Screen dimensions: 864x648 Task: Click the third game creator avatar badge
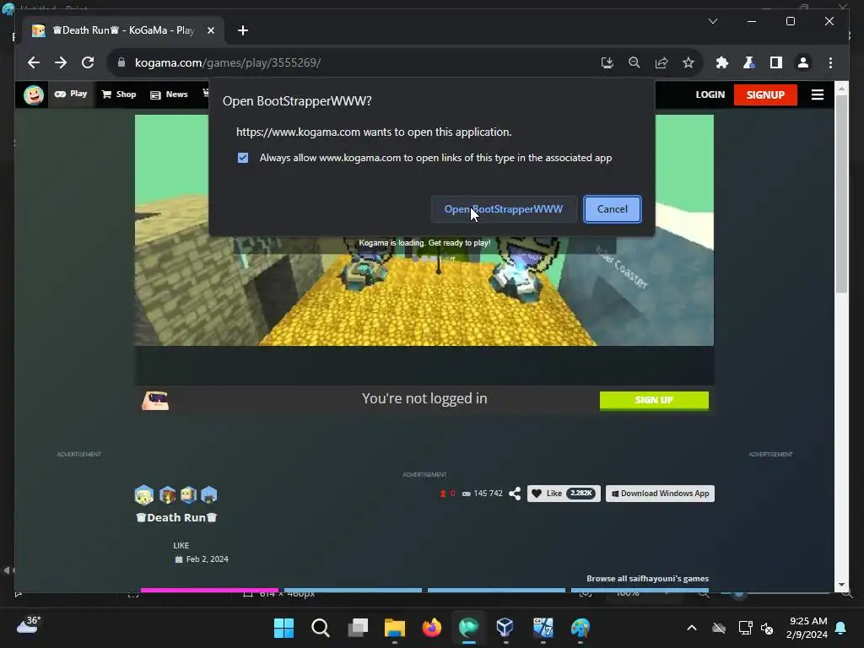pos(188,494)
